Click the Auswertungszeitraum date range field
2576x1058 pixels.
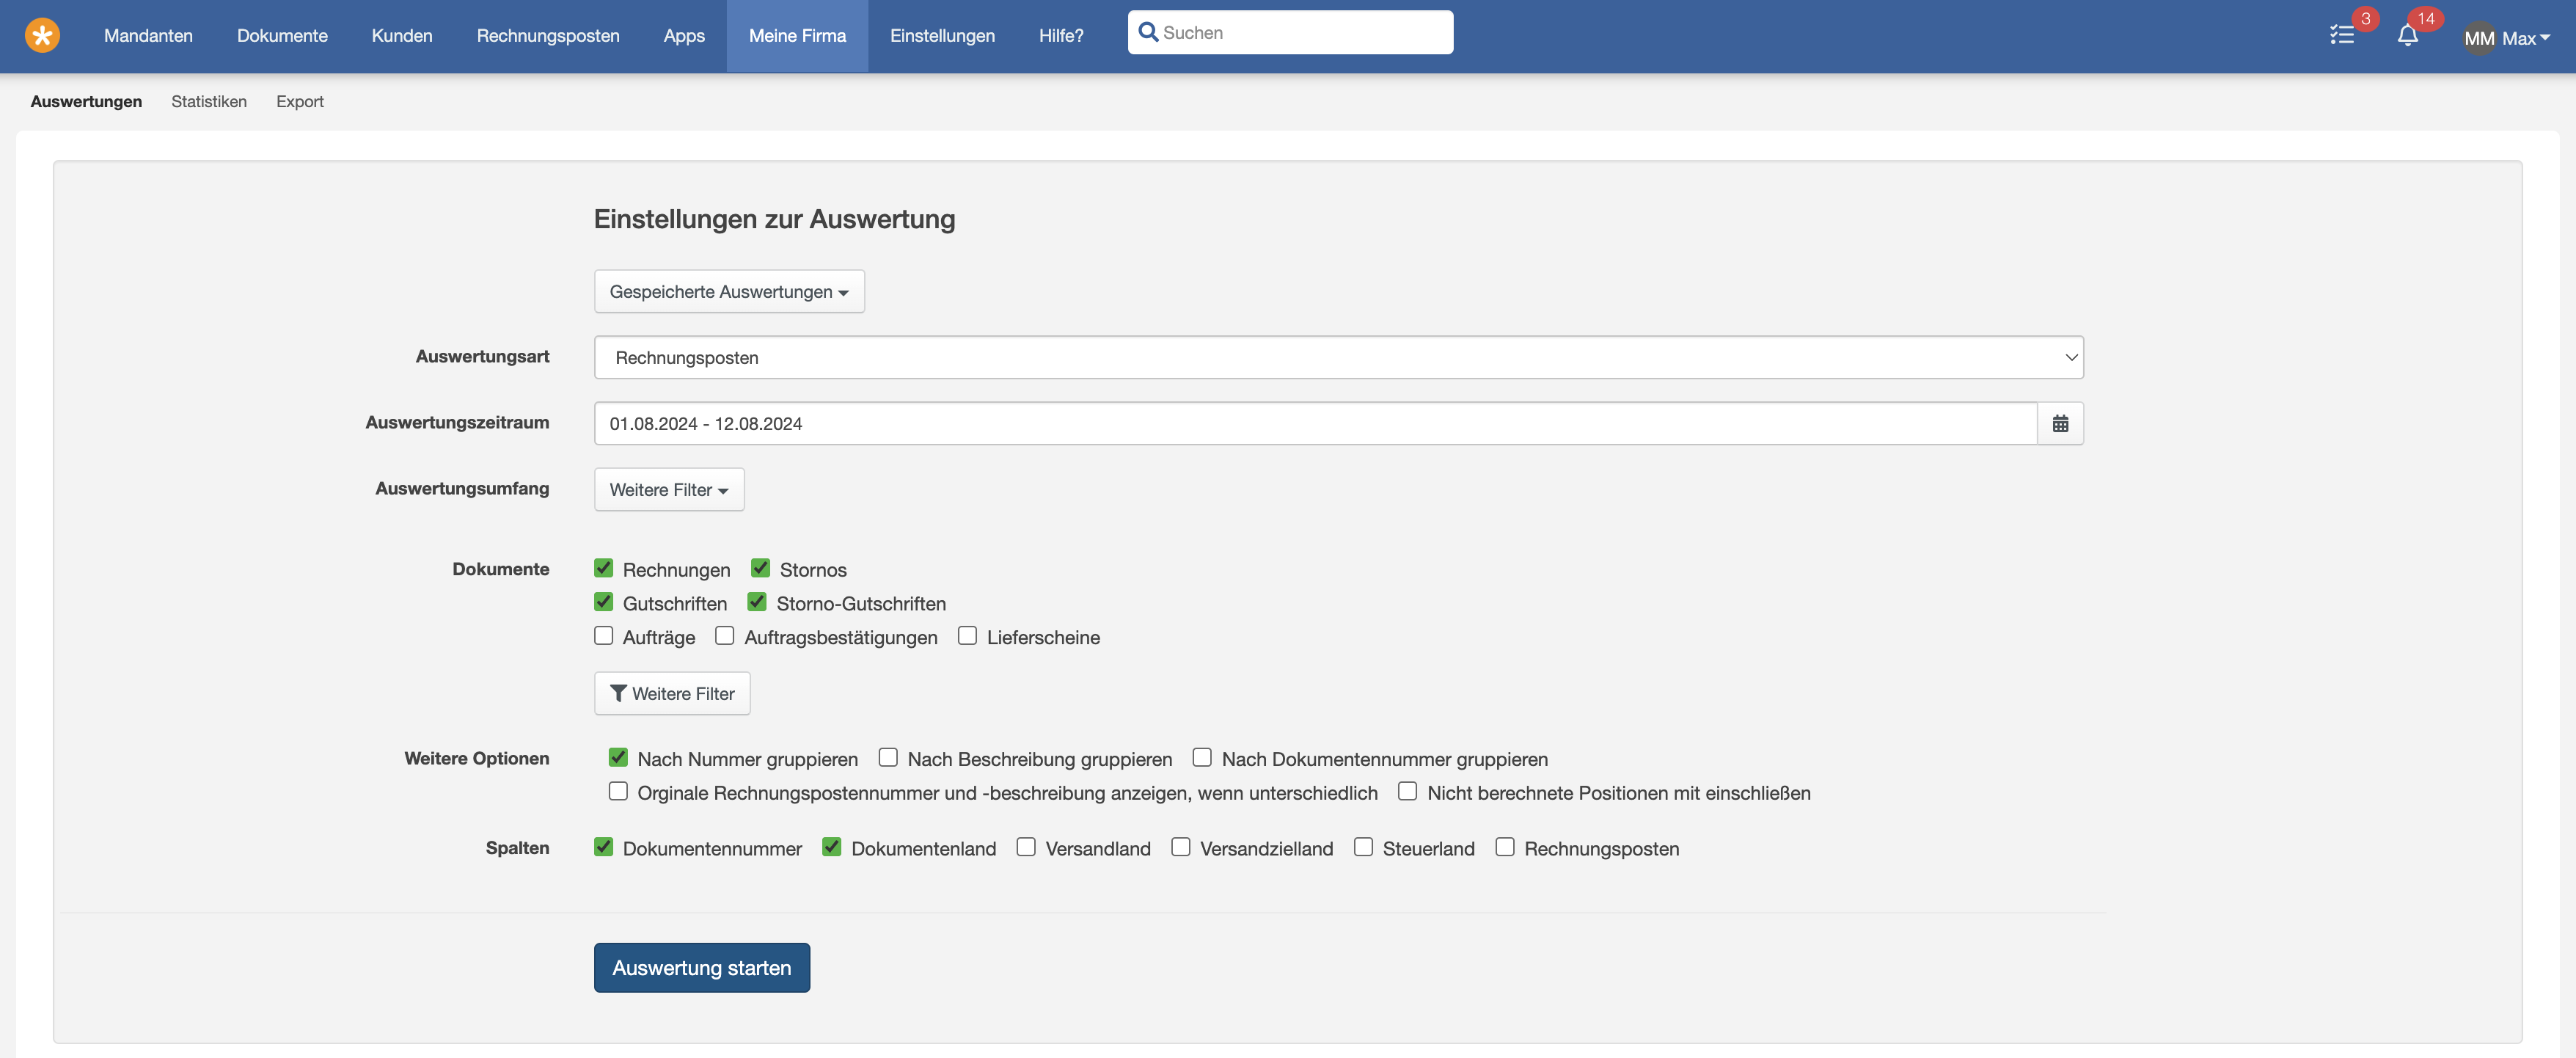coord(1315,424)
